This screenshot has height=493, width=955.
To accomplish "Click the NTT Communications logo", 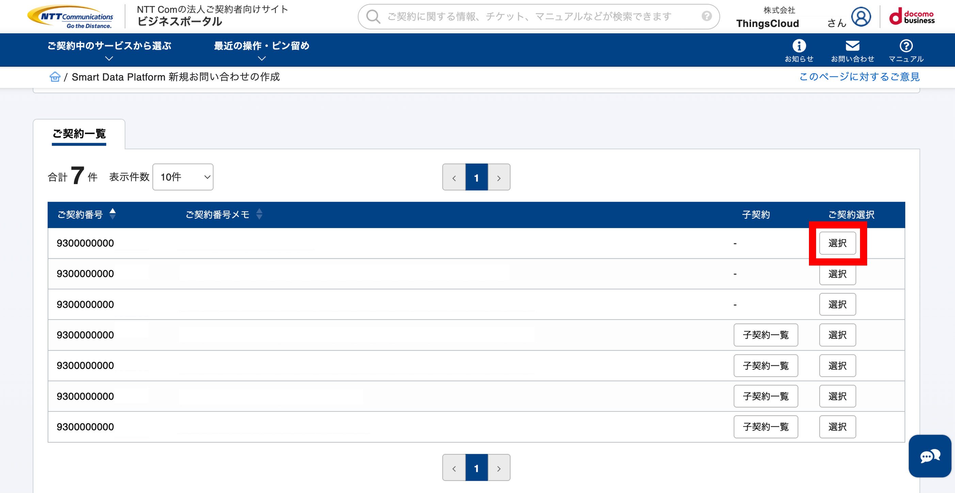I will [x=70, y=17].
